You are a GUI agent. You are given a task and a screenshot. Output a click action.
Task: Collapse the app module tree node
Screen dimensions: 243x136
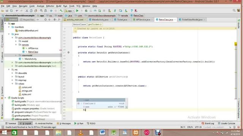(6, 23)
